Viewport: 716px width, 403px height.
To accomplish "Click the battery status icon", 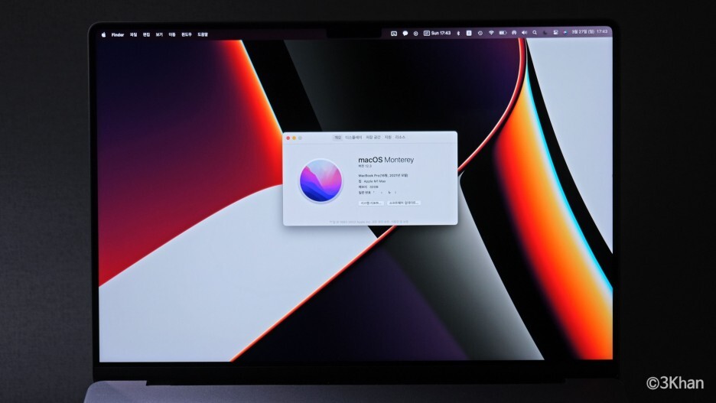I will [x=503, y=33].
